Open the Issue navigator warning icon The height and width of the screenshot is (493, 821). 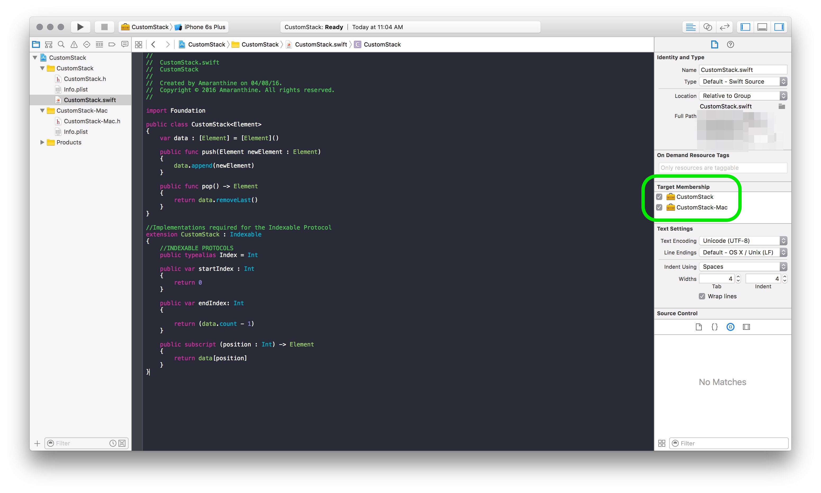(x=74, y=44)
